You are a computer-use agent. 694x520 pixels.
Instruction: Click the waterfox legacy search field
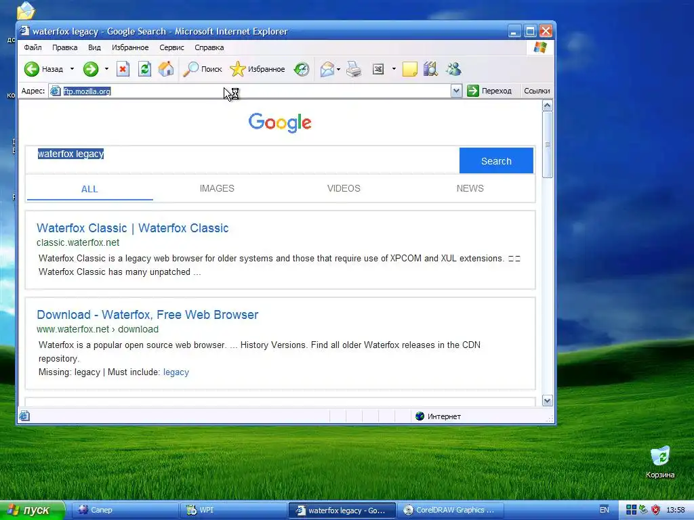tap(242, 160)
